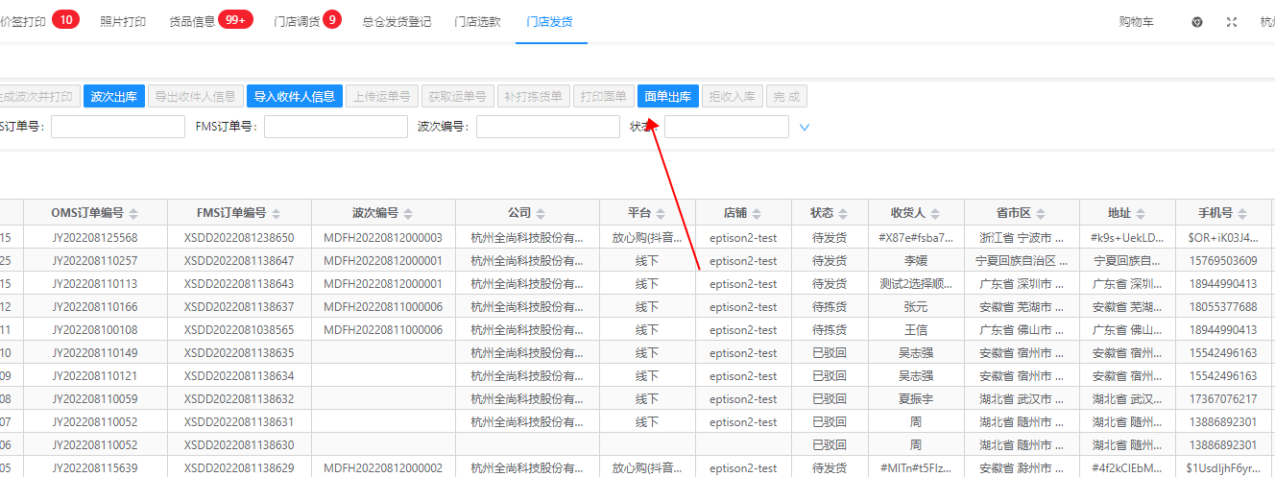This screenshot has height=477, width=1275.
Task: Sort by 收货人 column sort icon
Action: pos(929,213)
